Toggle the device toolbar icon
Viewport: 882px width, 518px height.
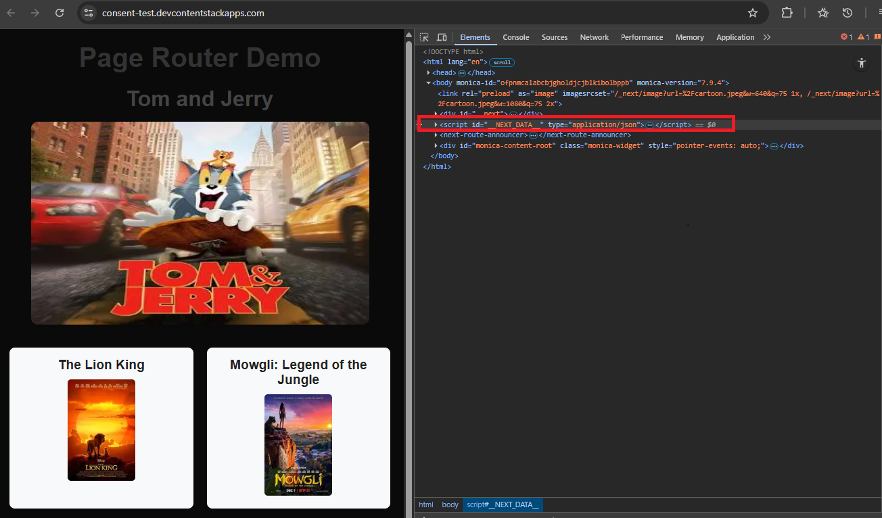coord(442,37)
